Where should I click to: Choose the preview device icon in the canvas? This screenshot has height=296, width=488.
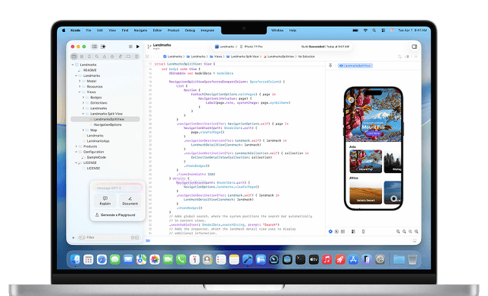363,232
